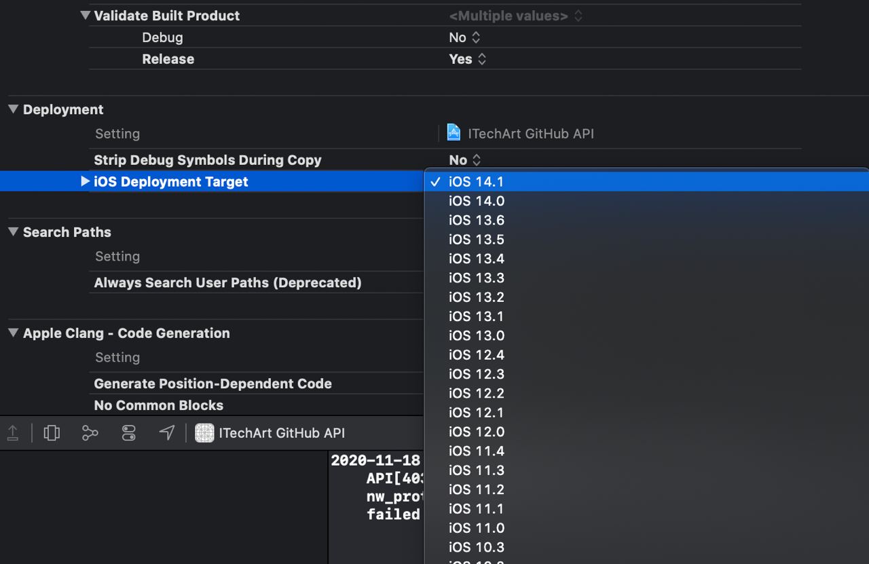Choose iOS 13.5 deployment target
The height and width of the screenshot is (564, 869).
pos(646,240)
